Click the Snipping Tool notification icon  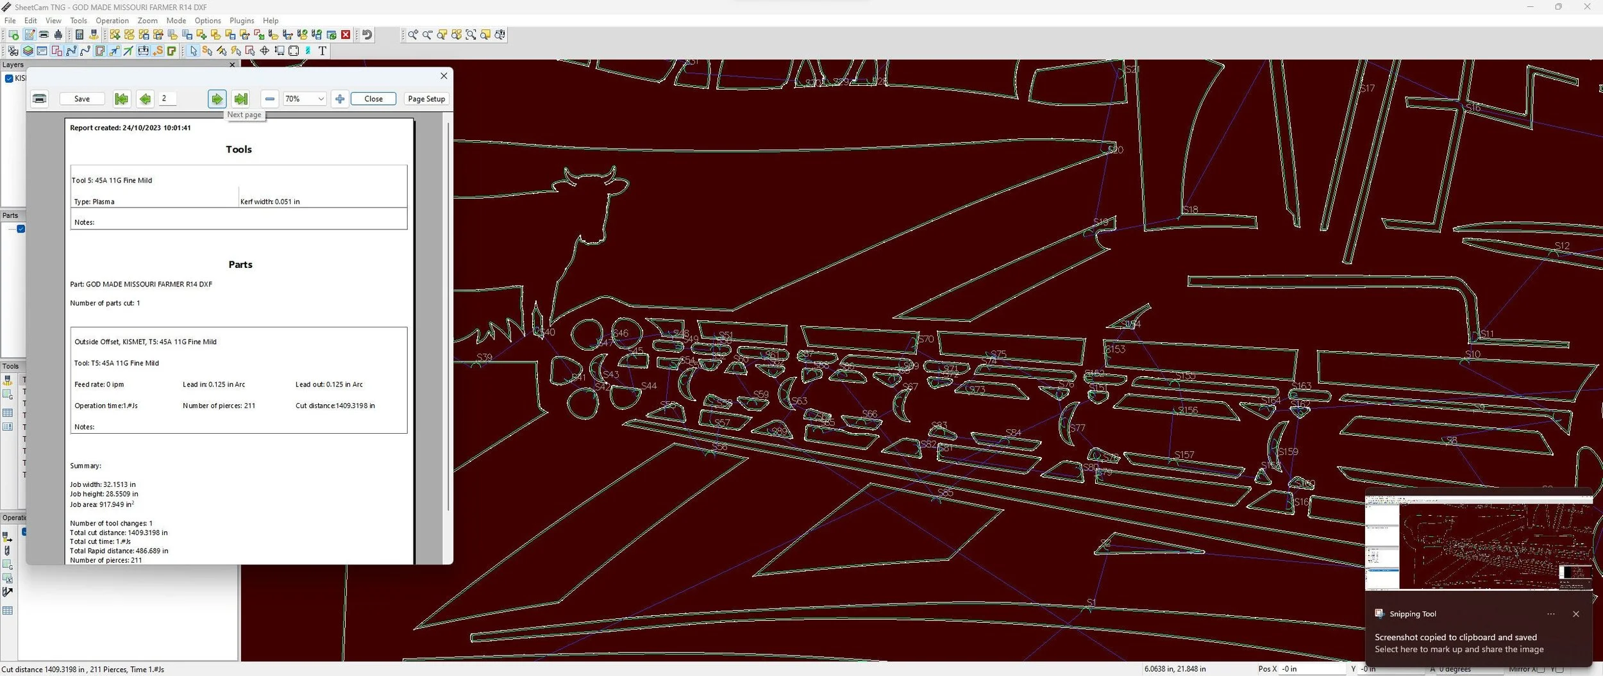(1379, 614)
